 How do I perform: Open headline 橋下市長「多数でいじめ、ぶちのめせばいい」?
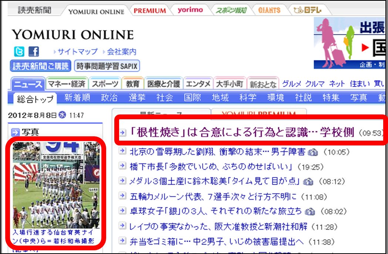(210, 167)
